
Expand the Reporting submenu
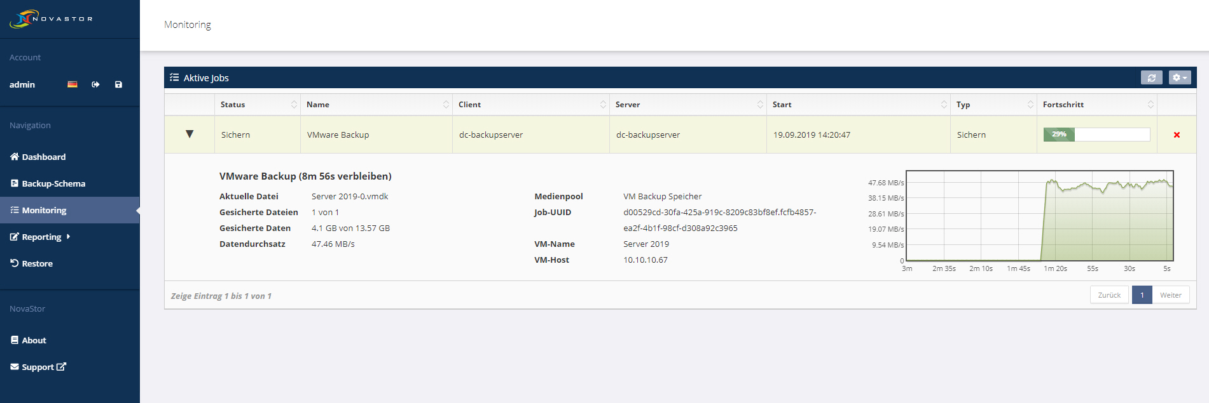[41, 237]
